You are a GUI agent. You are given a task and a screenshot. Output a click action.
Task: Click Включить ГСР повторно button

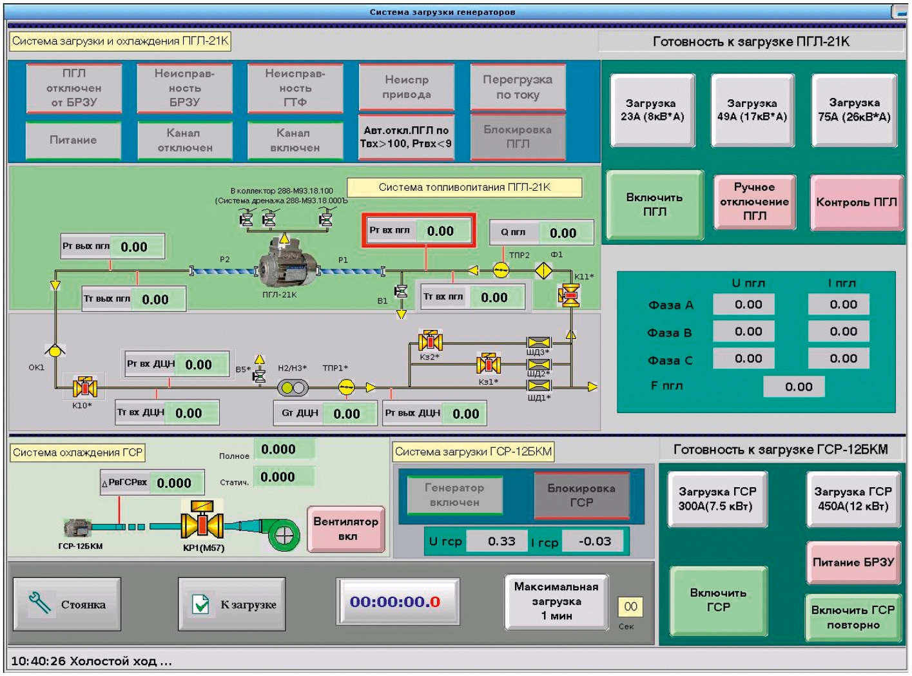point(853,617)
